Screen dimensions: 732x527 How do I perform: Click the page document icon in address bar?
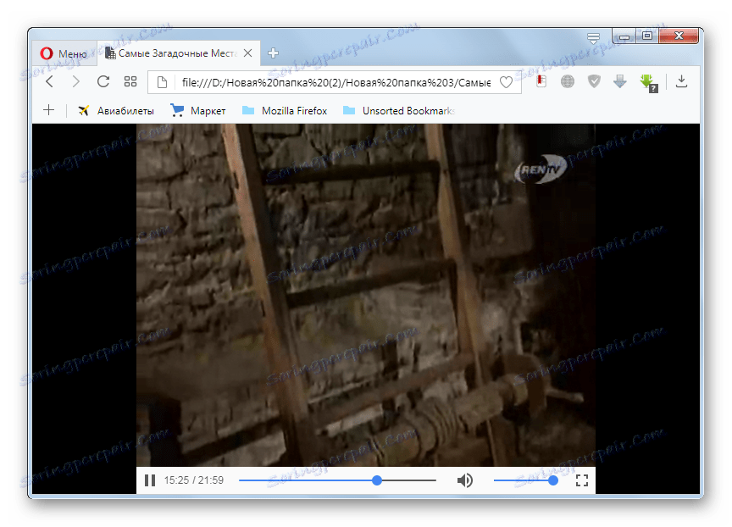[162, 83]
